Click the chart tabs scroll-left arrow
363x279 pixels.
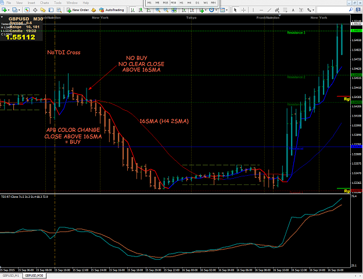coord(355,276)
